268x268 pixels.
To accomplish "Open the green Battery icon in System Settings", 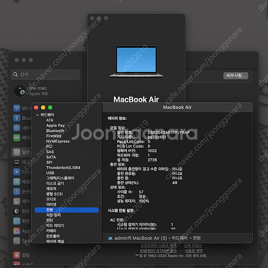I will [x=16, y=138].
